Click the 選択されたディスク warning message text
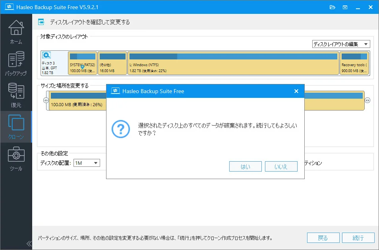Image resolution: width=379 pixels, height=250 pixels. 217,129
